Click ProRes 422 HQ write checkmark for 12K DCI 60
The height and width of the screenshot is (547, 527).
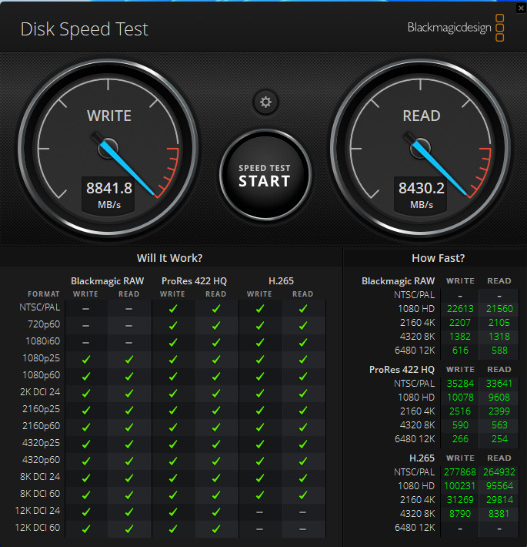click(x=173, y=529)
